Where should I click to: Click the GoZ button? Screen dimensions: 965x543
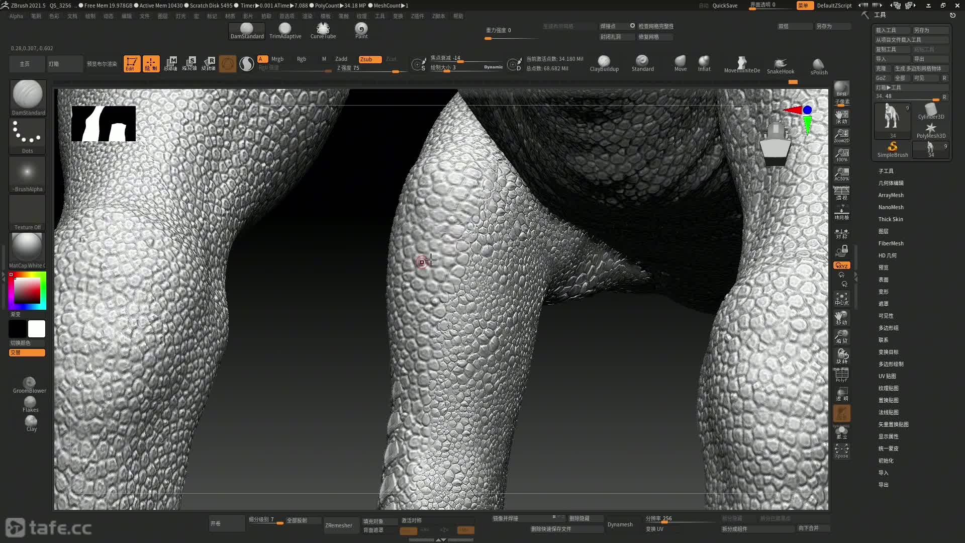click(882, 78)
